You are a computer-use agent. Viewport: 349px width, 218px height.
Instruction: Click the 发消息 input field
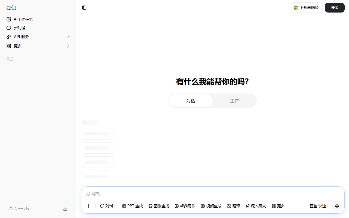pos(213,194)
